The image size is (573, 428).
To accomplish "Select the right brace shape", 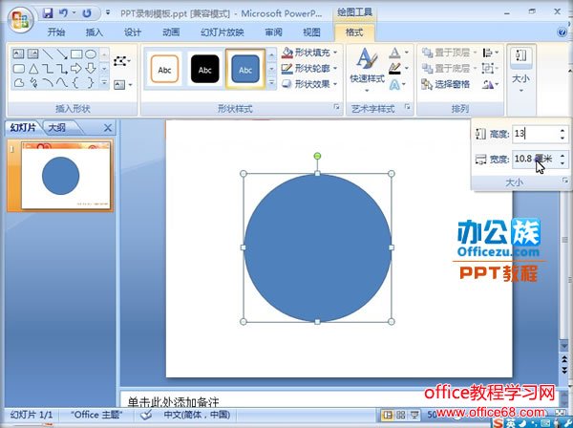I will [x=91, y=83].
